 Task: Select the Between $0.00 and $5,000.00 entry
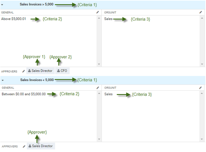coord(23,94)
